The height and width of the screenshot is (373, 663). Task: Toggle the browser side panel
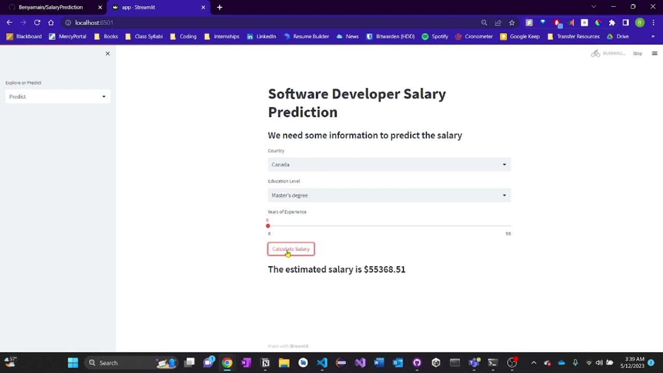point(626,23)
